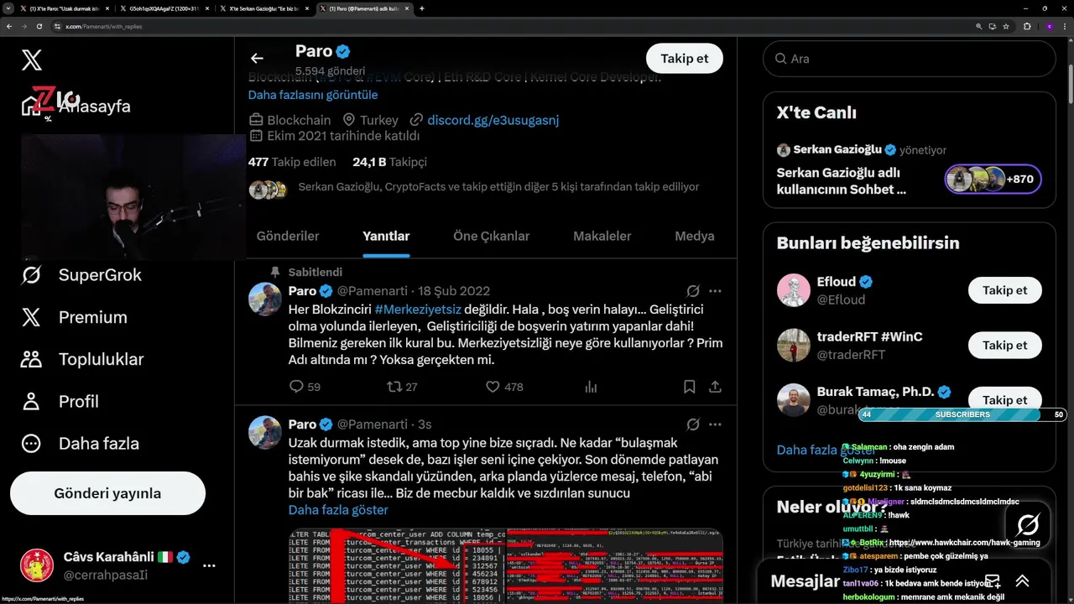
Task: Reply to the pinned tweet with 59 comments
Action: pos(305,387)
